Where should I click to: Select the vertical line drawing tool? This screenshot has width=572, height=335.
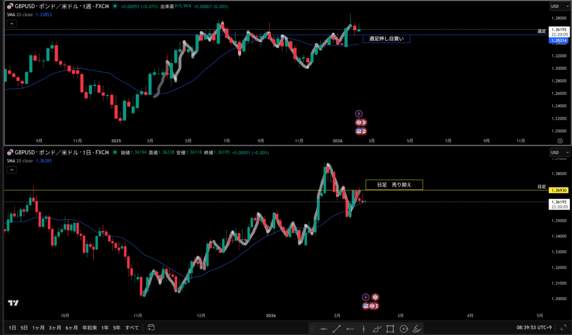364,328
